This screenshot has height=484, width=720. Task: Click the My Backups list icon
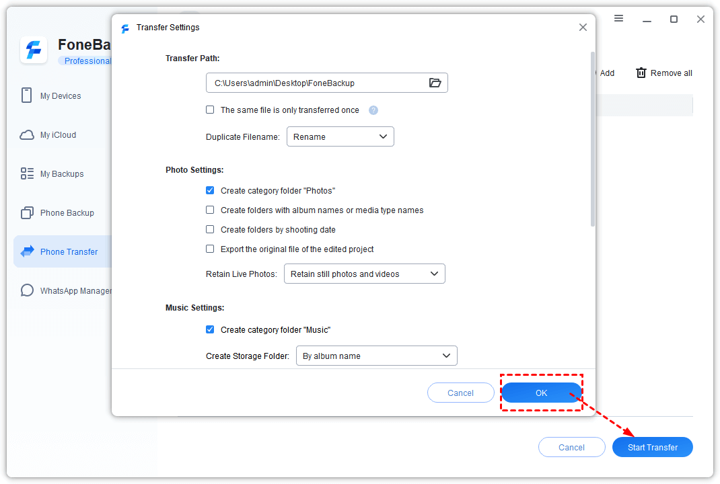click(x=27, y=174)
